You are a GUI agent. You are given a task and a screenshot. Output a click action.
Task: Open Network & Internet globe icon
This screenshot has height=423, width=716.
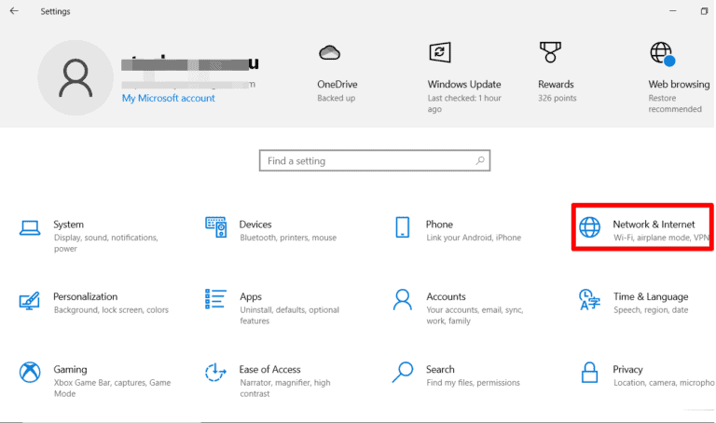point(590,227)
